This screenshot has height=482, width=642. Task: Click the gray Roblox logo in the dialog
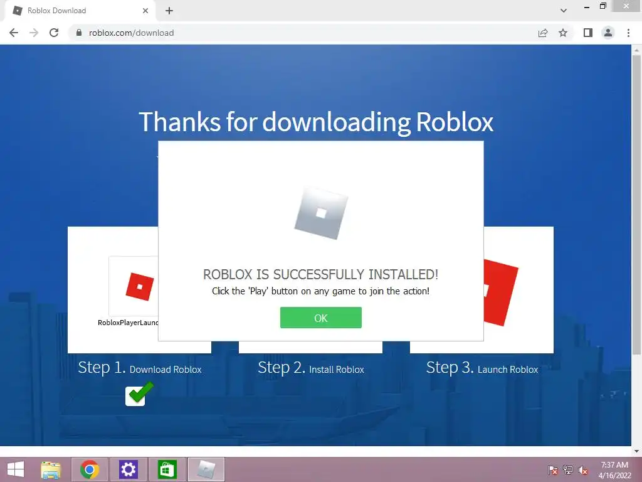(321, 213)
